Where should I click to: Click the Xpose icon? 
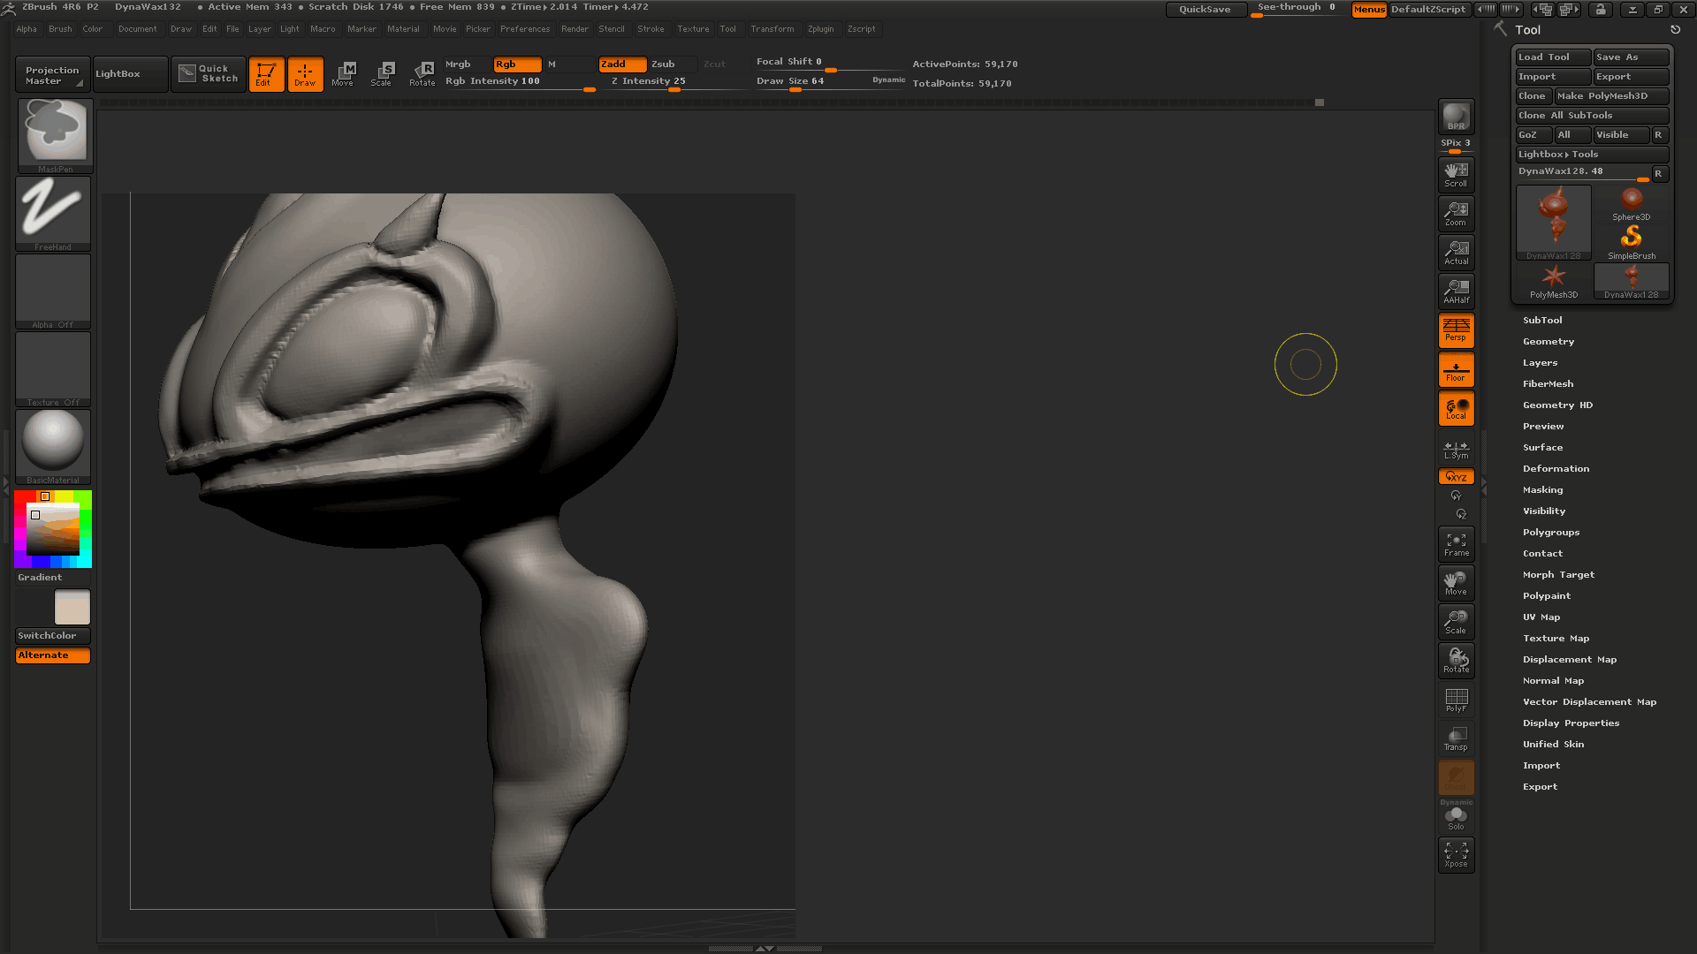point(1456,854)
